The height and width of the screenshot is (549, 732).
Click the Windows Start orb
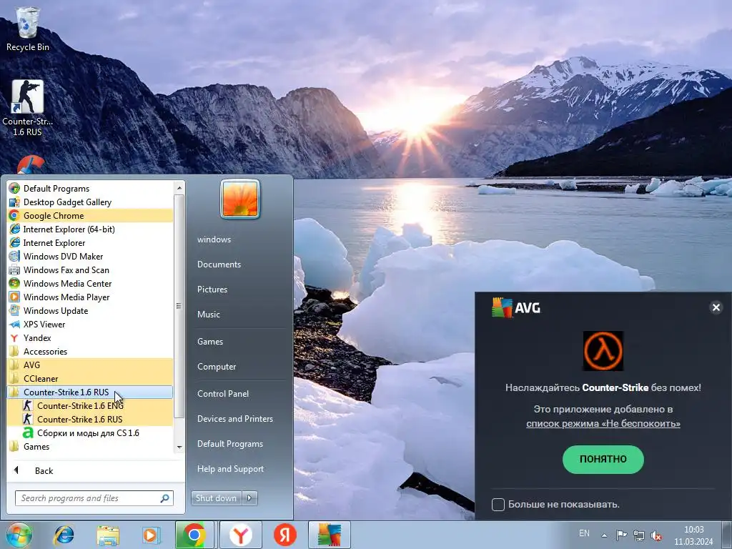[x=19, y=535]
